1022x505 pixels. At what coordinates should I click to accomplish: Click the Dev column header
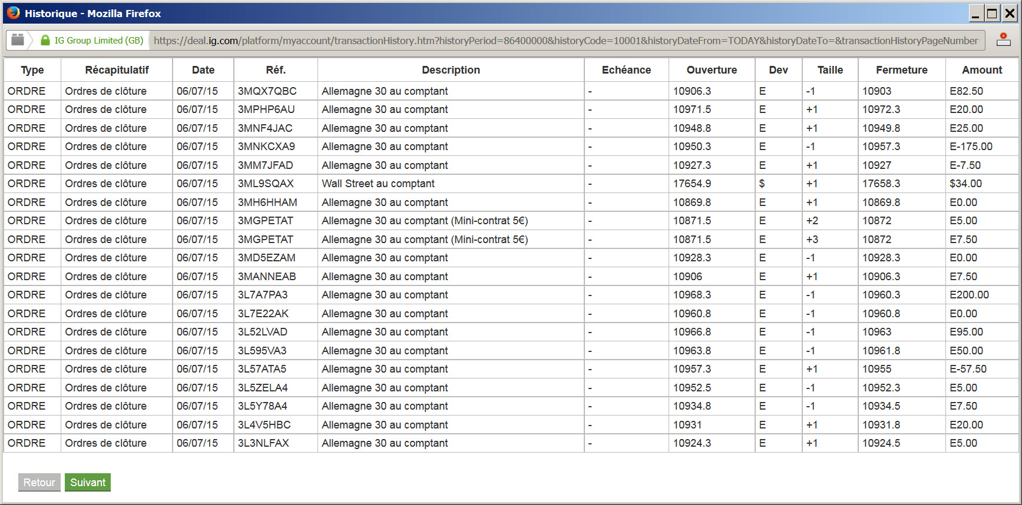(778, 70)
